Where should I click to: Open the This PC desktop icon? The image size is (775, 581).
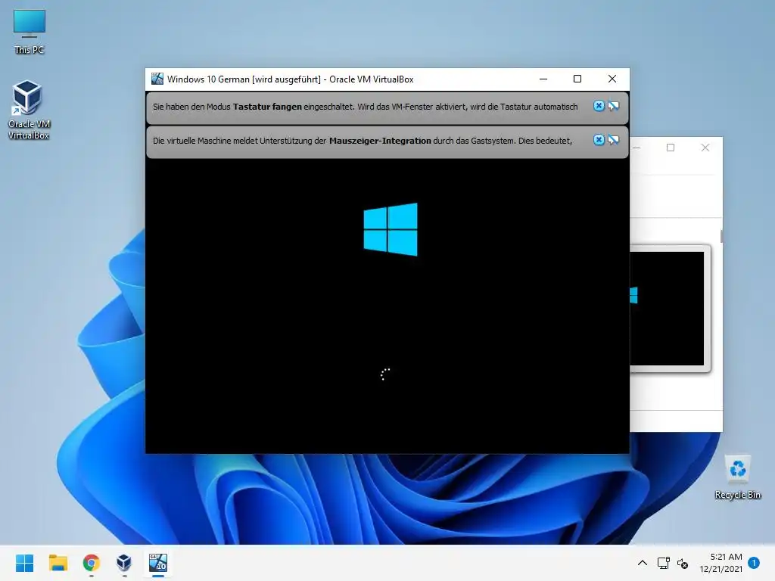click(30, 32)
